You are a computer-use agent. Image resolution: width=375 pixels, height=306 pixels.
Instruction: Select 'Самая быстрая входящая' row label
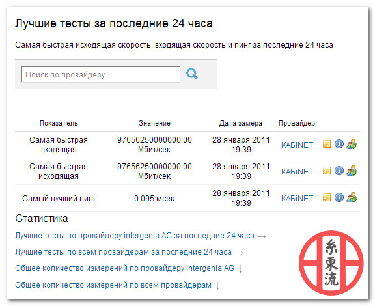(59, 145)
